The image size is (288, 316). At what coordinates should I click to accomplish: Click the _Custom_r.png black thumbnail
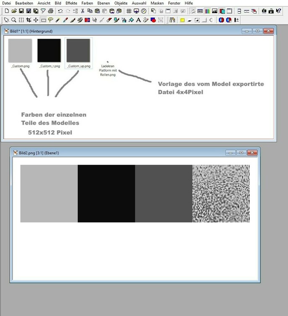[x=49, y=51]
